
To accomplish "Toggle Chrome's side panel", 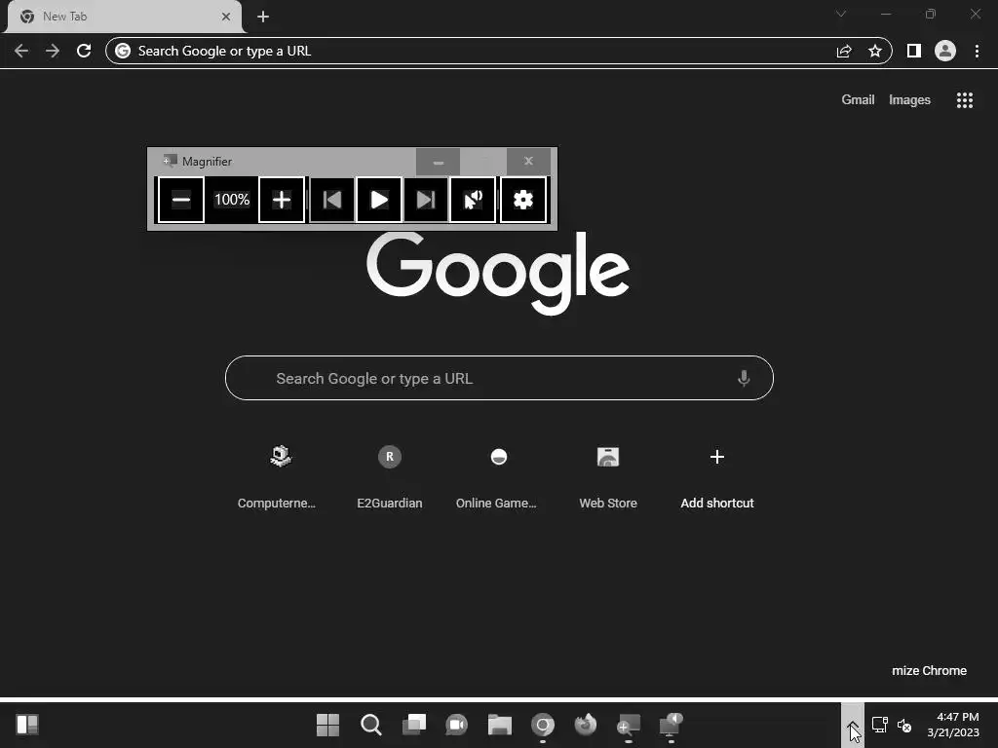I will [x=914, y=51].
